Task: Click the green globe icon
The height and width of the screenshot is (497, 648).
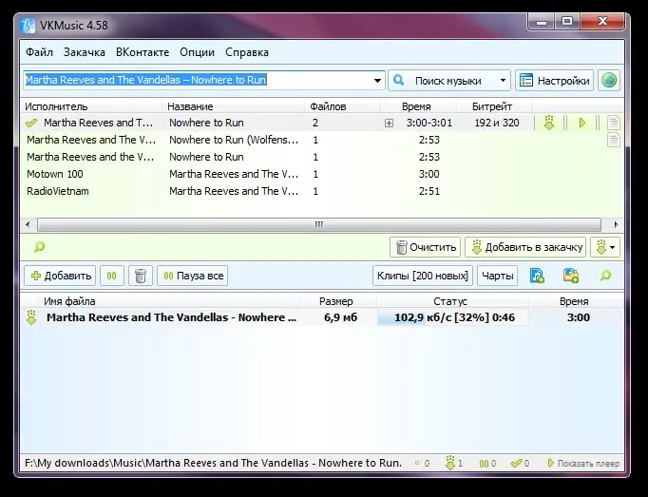Action: (x=609, y=80)
